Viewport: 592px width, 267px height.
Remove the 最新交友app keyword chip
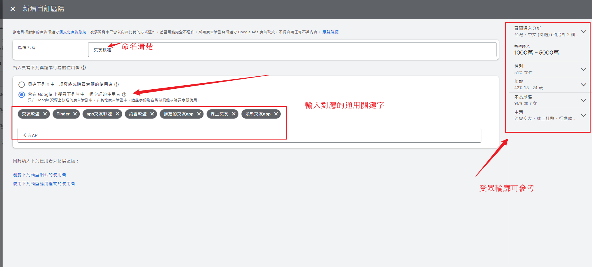pos(276,114)
